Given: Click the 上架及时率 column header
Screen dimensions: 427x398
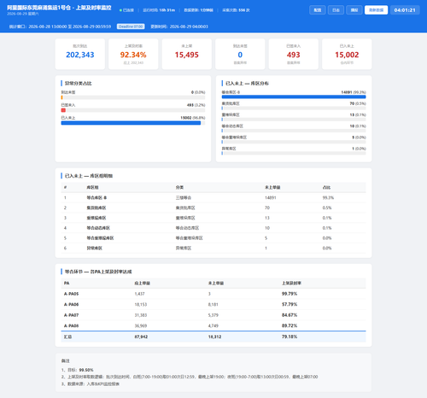Looking at the screenshot, I should (x=291, y=283).
